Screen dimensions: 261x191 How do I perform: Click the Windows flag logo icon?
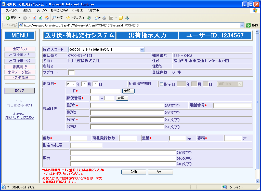coord(255,11)
